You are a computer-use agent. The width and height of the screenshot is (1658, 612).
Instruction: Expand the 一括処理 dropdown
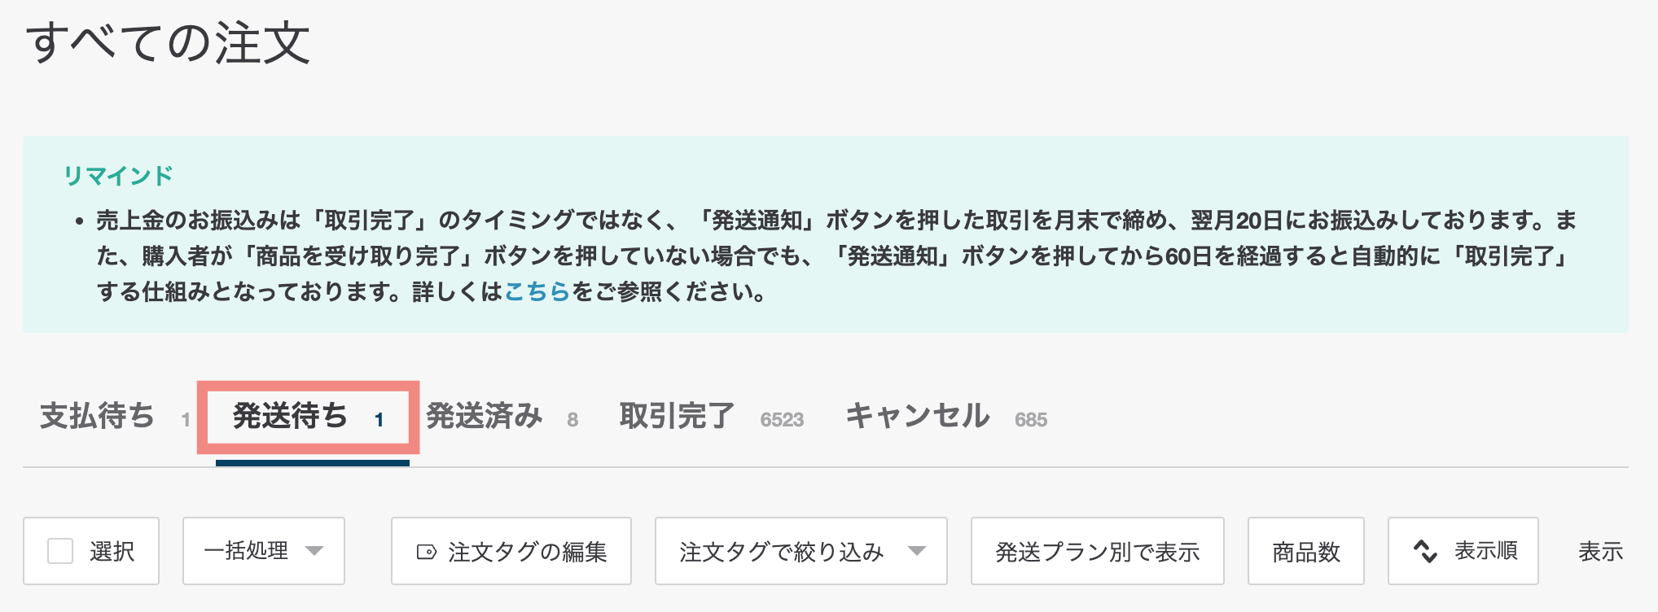(x=263, y=551)
